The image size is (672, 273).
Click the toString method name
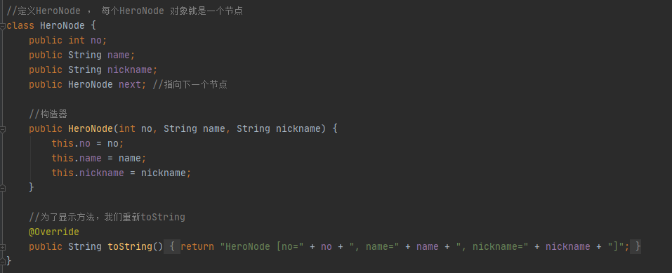[x=130, y=246]
